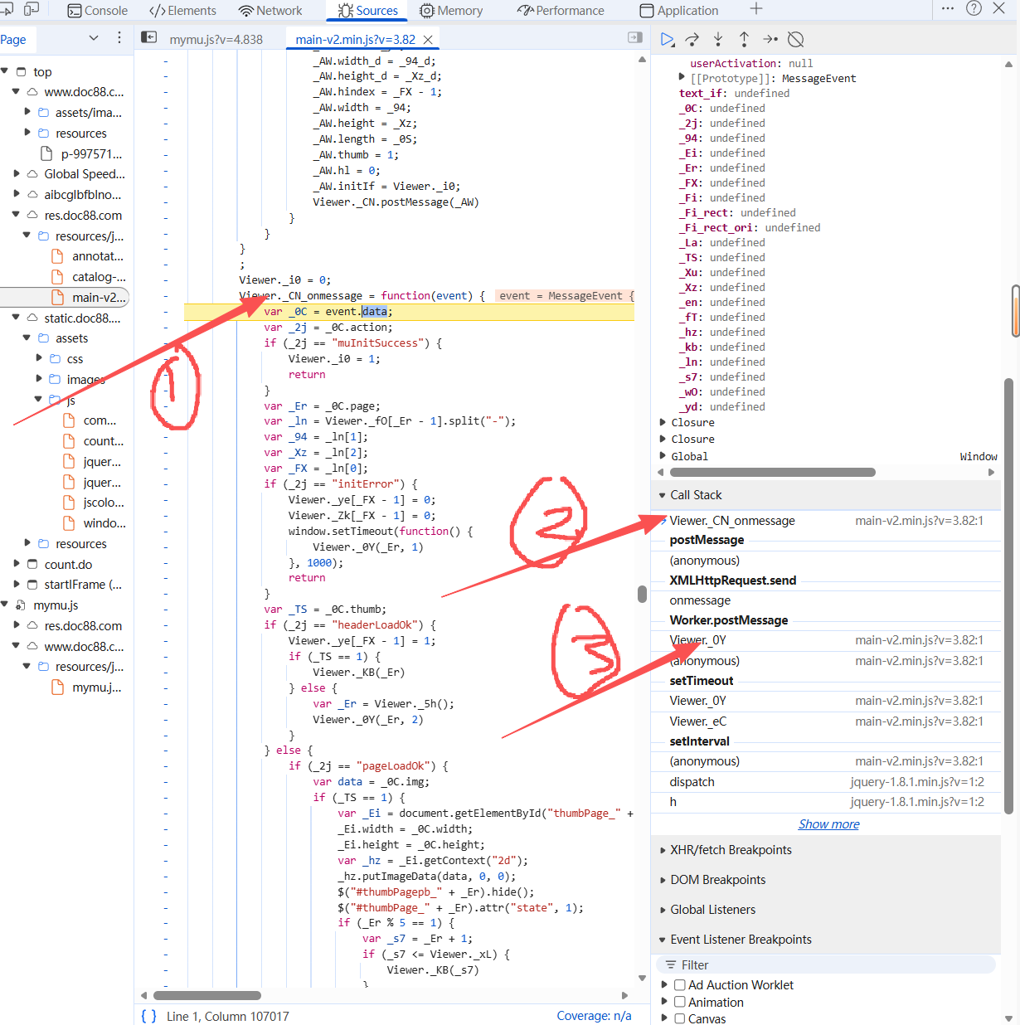Click the Step into function icon
This screenshot has width=1020, height=1025.
coord(718,39)
